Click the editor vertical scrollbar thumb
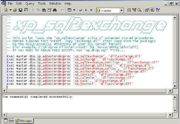180x124 pixels. tap(175, 51)
